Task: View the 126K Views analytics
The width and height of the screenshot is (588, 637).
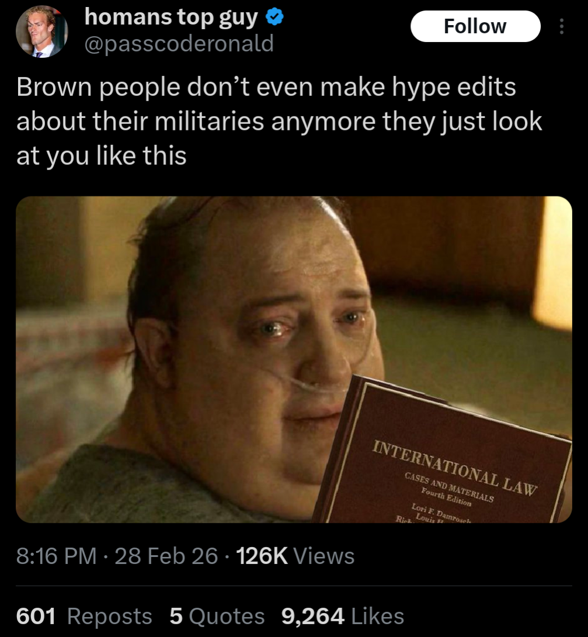Action: point(295,556)
